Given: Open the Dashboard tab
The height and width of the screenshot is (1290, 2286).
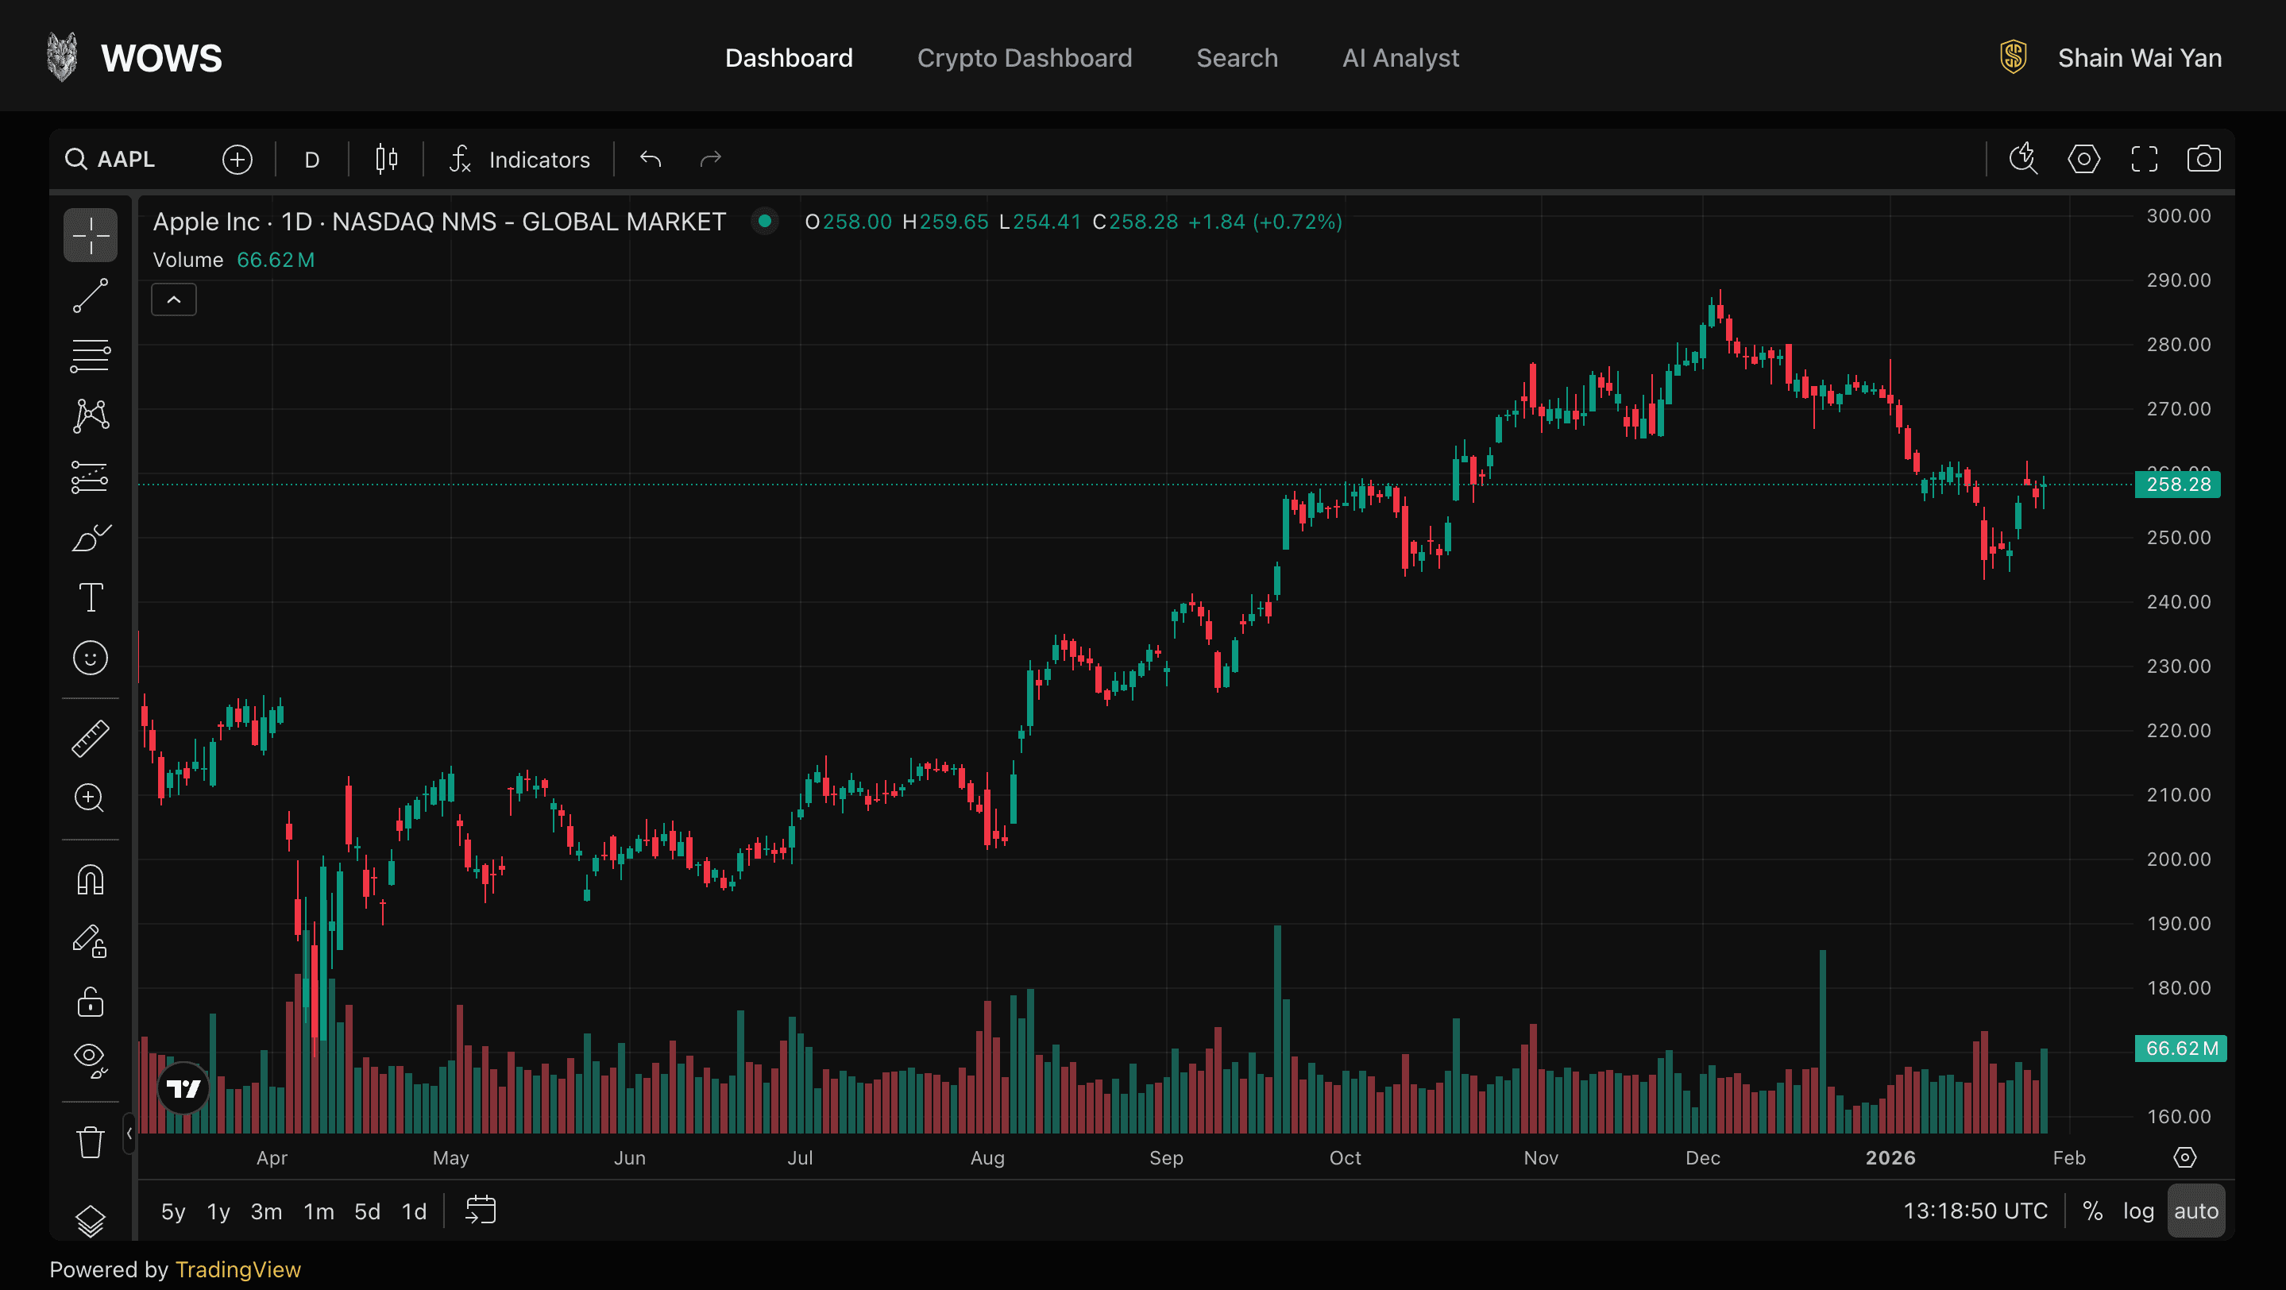Looking at the screenshot, I should pyautogui.click(x=788, y=58).
